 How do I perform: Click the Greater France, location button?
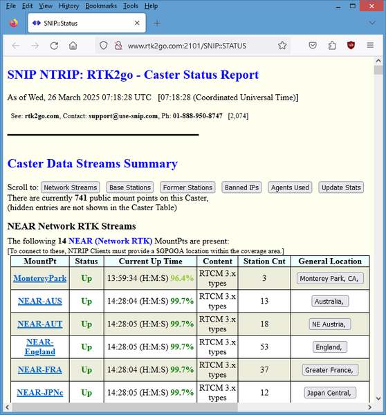point(330,370)
